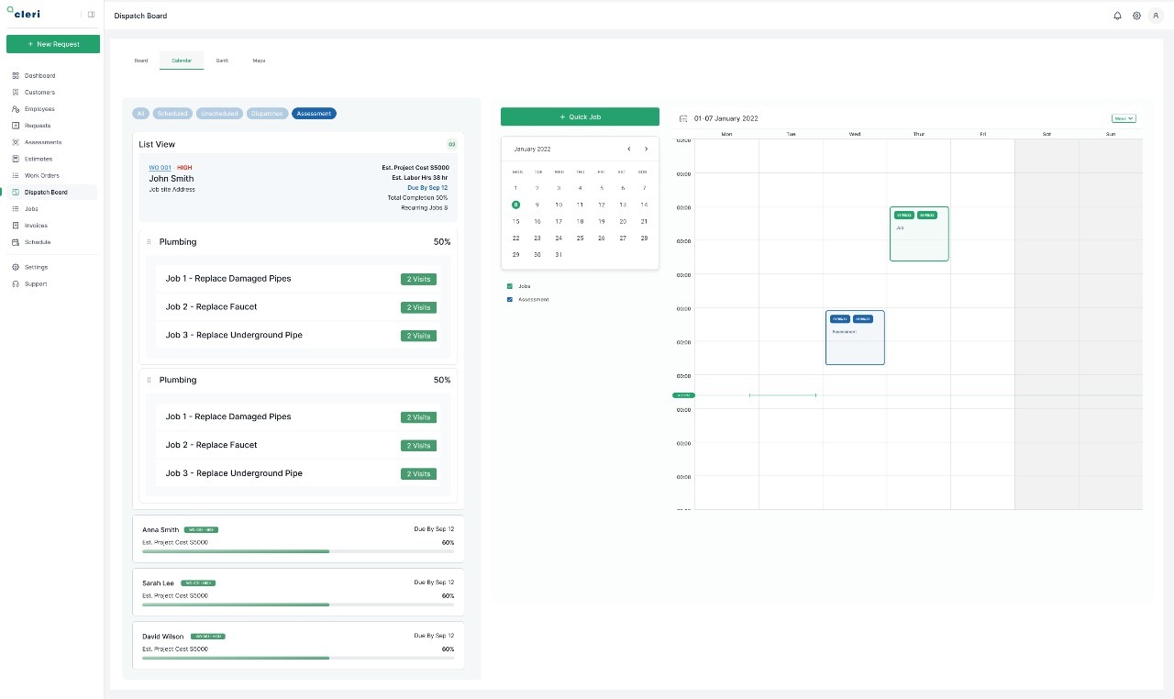Open Jobs via its list icon
1174x699 pixels.
click(16, 209)
